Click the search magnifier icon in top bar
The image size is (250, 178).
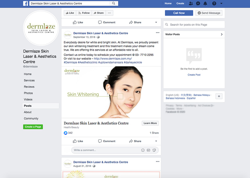point(113,3)
